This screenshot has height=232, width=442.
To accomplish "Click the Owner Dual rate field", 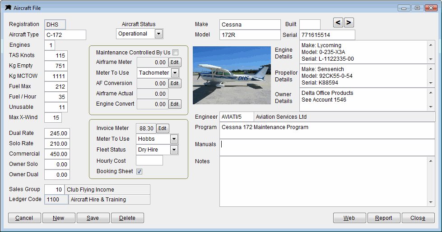I will click(x=57, y=175).
